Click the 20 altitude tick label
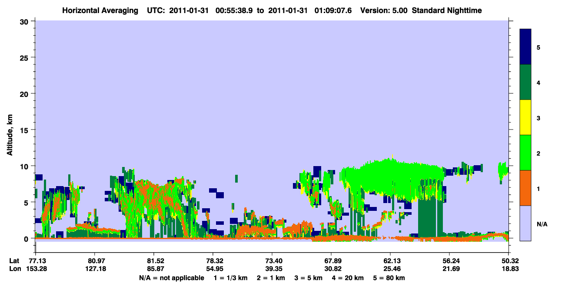This screenshot has width=565, height=290. [x=25, y=94]
